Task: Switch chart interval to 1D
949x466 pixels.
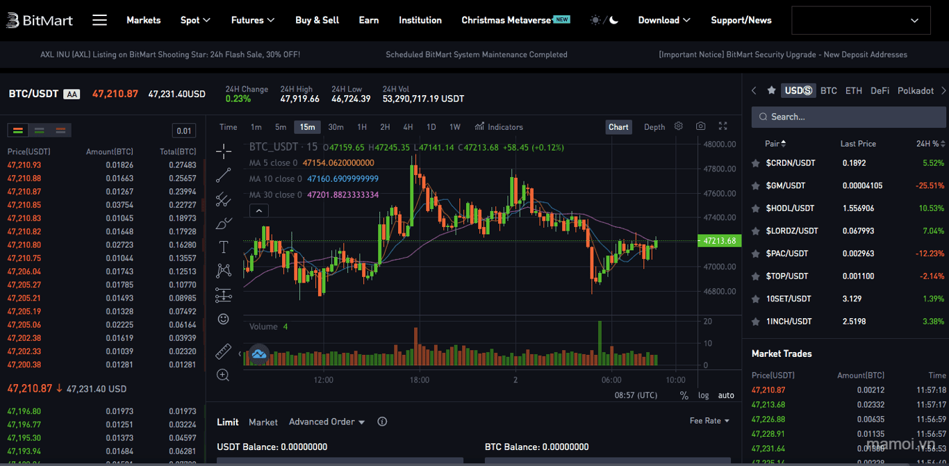Action: (431, 127)
